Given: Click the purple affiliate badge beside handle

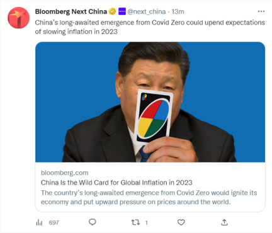Looking at the screenshot, I should pos(122,11).
